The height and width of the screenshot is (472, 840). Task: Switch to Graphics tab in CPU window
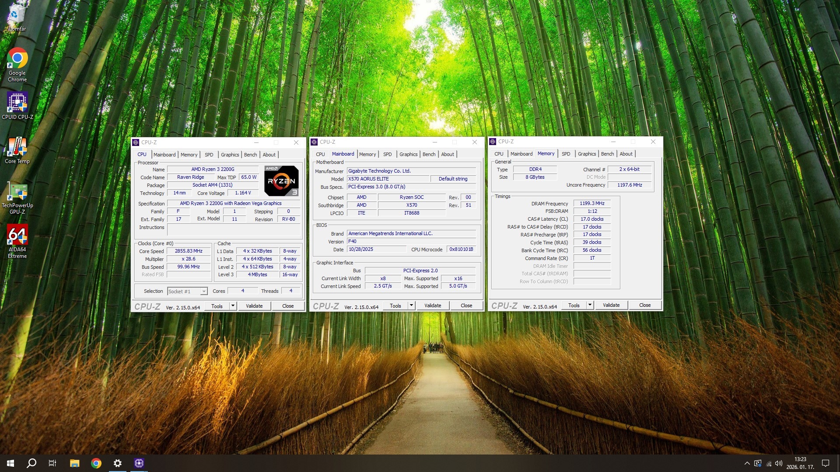(x=230, y=155)
